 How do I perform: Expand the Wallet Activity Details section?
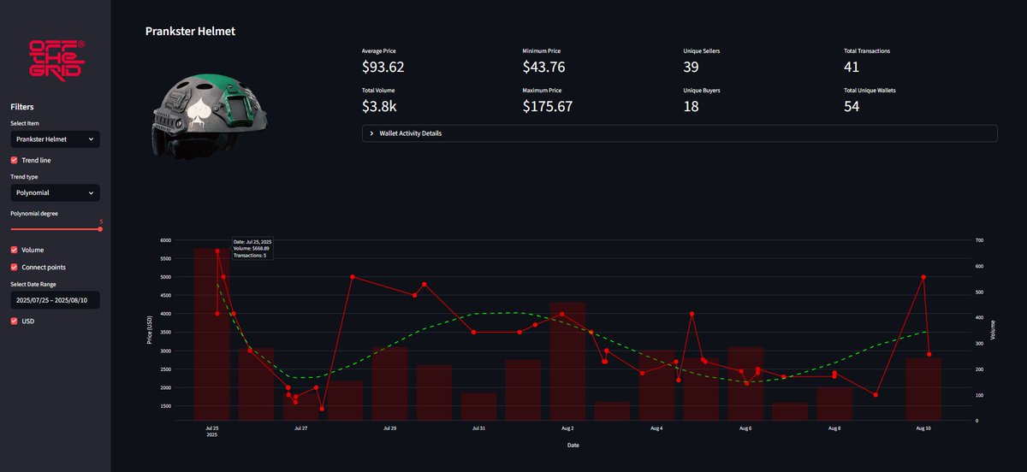(680, 133)
